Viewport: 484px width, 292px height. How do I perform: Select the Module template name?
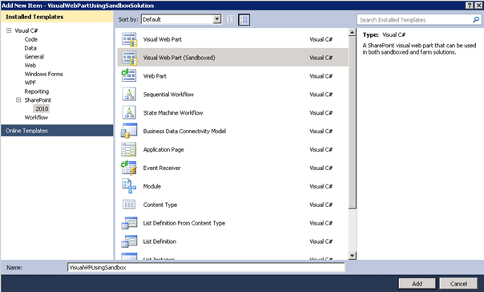152,186
